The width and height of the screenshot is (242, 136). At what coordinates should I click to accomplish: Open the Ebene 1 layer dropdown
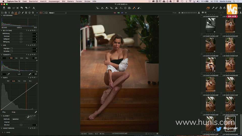(x=58, y=13)
